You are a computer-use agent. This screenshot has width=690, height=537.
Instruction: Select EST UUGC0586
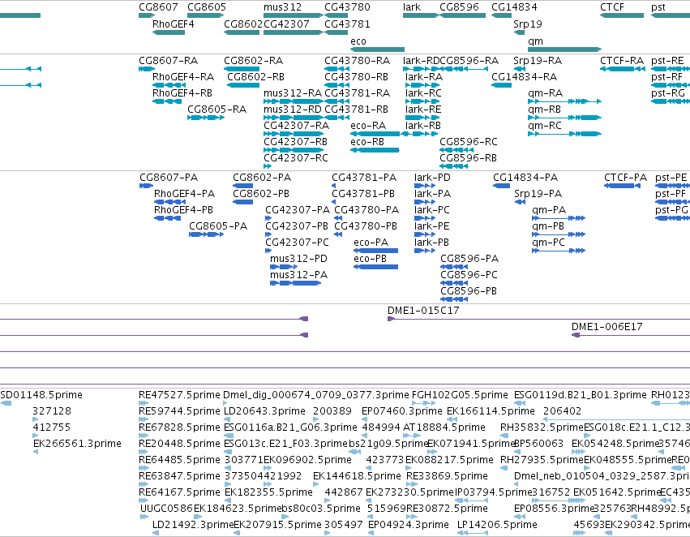pos(144,516)
